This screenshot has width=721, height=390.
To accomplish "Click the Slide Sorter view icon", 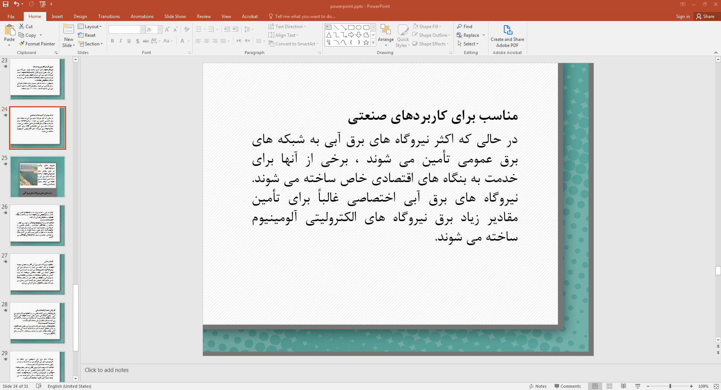I will (x=609, y=386).
